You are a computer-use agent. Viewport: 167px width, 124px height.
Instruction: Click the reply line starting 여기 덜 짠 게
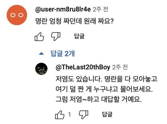(104, 88)
